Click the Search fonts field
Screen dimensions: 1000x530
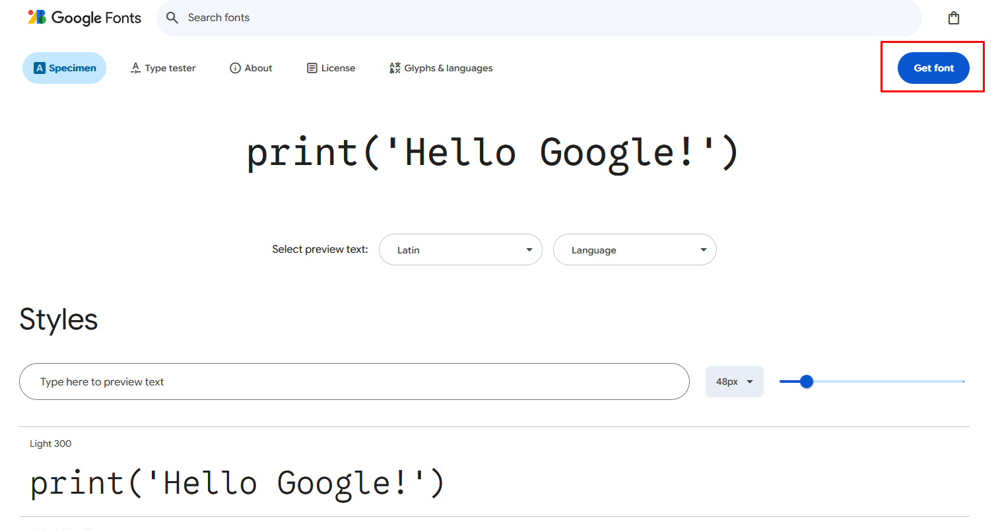coord(528,18)
